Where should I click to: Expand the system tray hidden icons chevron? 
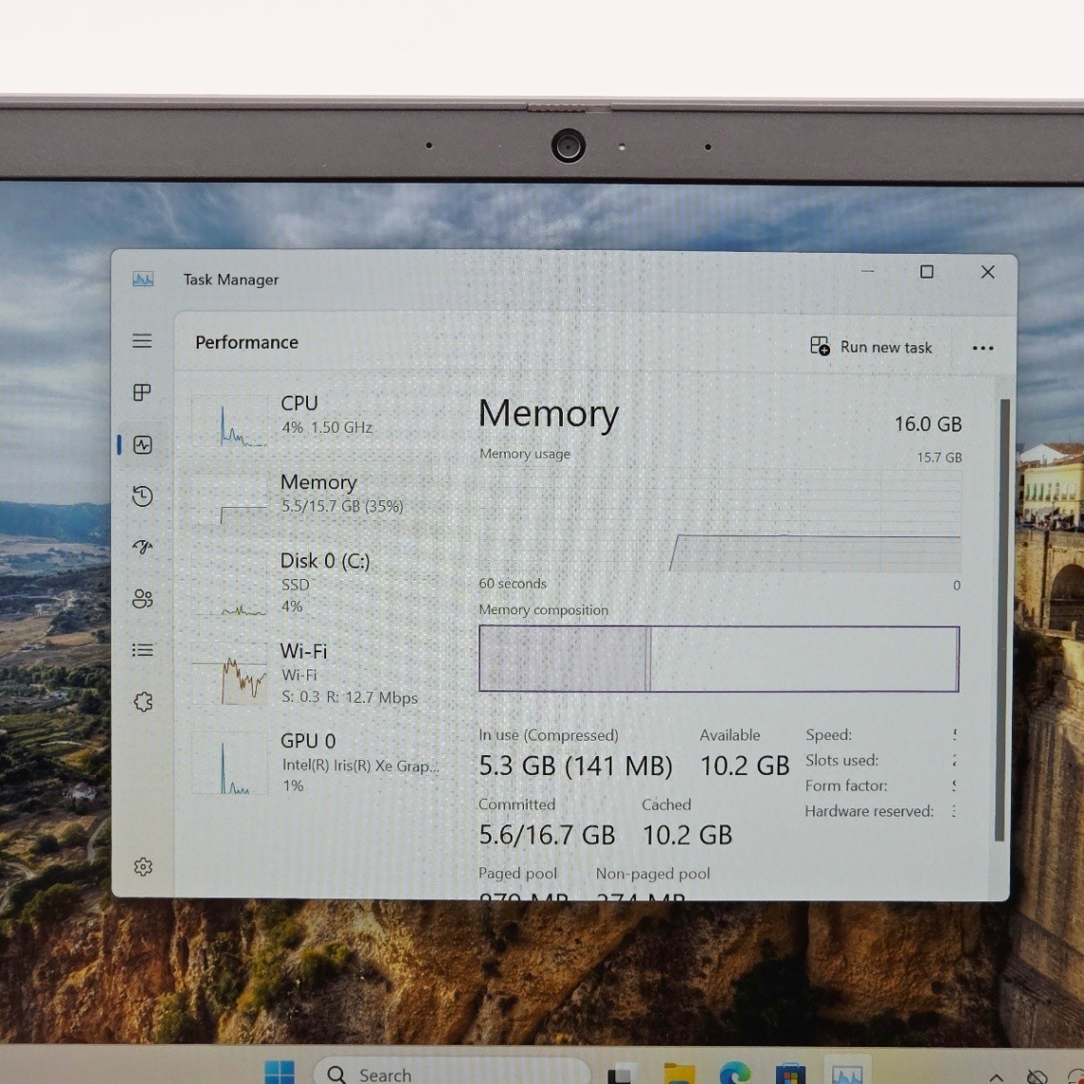(x=997, y=1077)
